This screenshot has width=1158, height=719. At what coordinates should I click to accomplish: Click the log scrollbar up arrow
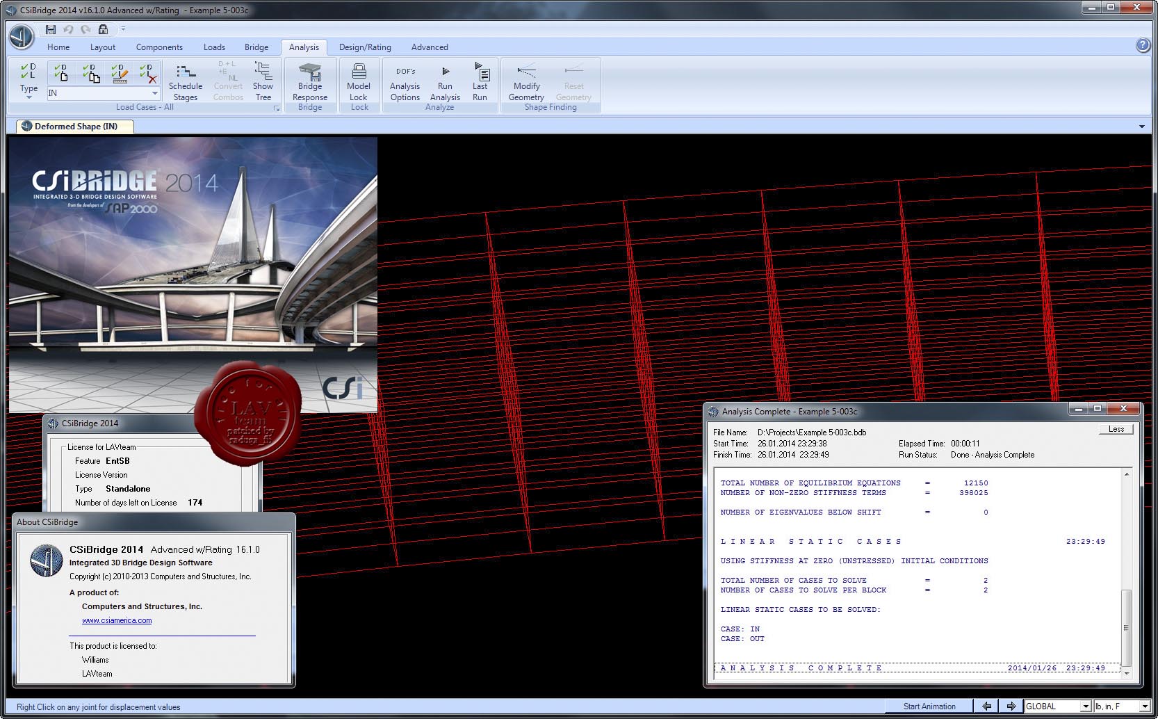click(x=1126, y=474)
